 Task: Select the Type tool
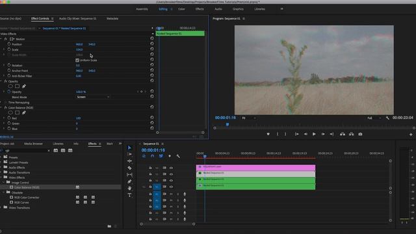point(129,195)
